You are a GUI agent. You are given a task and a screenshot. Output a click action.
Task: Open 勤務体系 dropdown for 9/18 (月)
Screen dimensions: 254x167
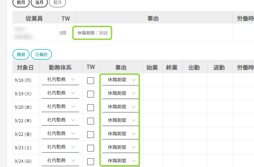click(x=60, y=80)
